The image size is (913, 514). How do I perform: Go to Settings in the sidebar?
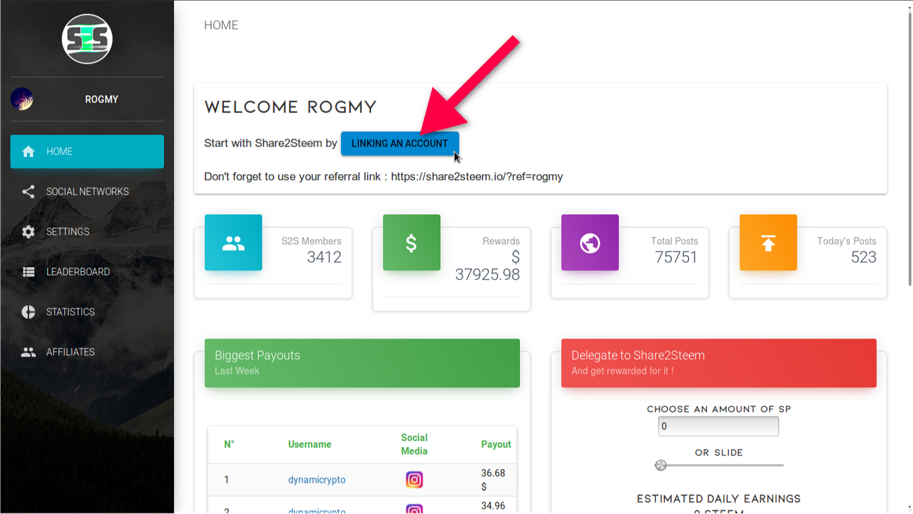click(87, 231)
